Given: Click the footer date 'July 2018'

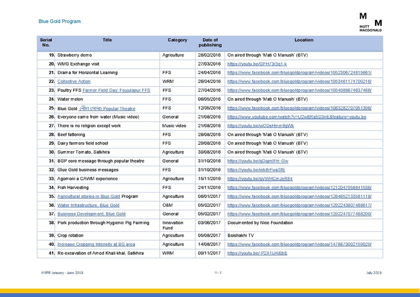Looking at the screenshot, I should 374,273.
